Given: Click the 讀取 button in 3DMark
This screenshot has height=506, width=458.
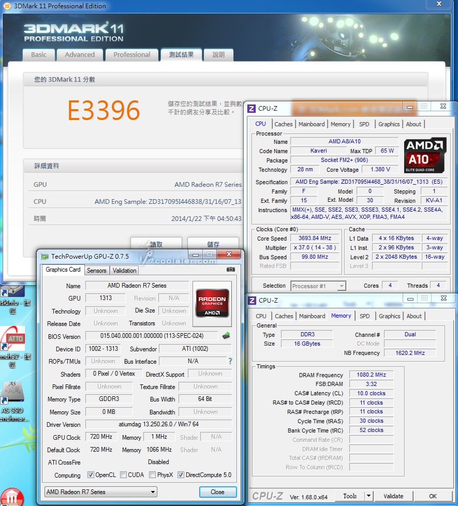Looking at the screenshot, I should [156, 244].
